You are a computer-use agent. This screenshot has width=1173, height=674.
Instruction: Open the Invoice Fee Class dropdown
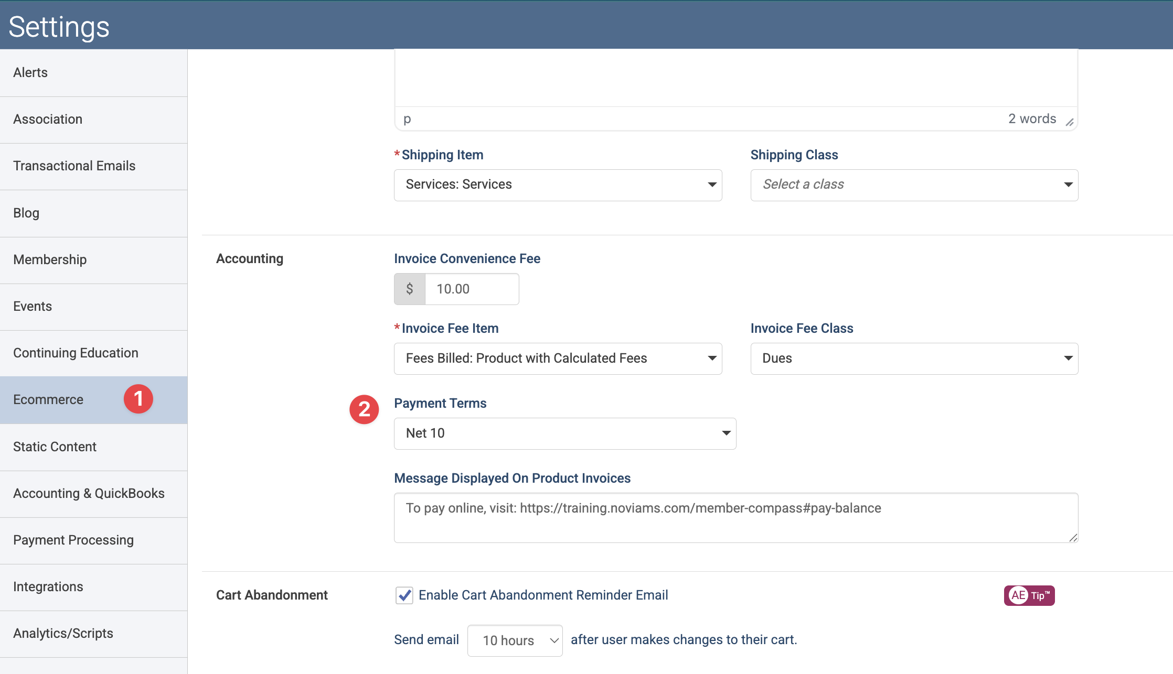[x=914, y=358]
